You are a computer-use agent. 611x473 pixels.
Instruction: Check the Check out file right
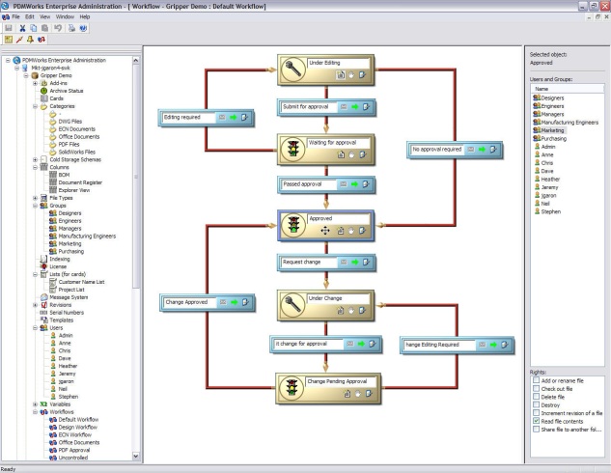point(536,388)
